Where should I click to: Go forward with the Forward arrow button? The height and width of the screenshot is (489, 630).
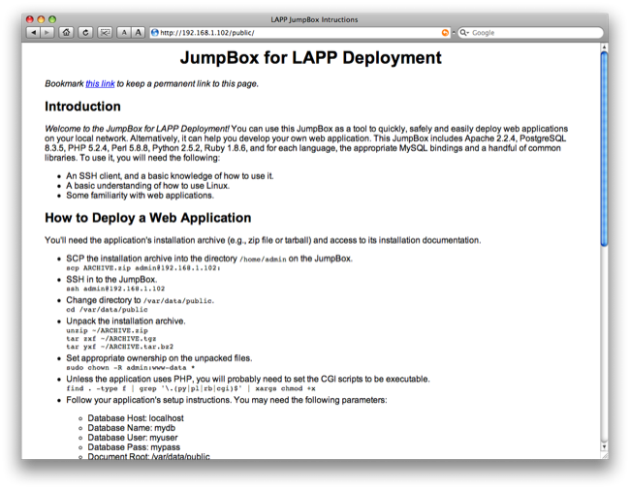[47, 33]
